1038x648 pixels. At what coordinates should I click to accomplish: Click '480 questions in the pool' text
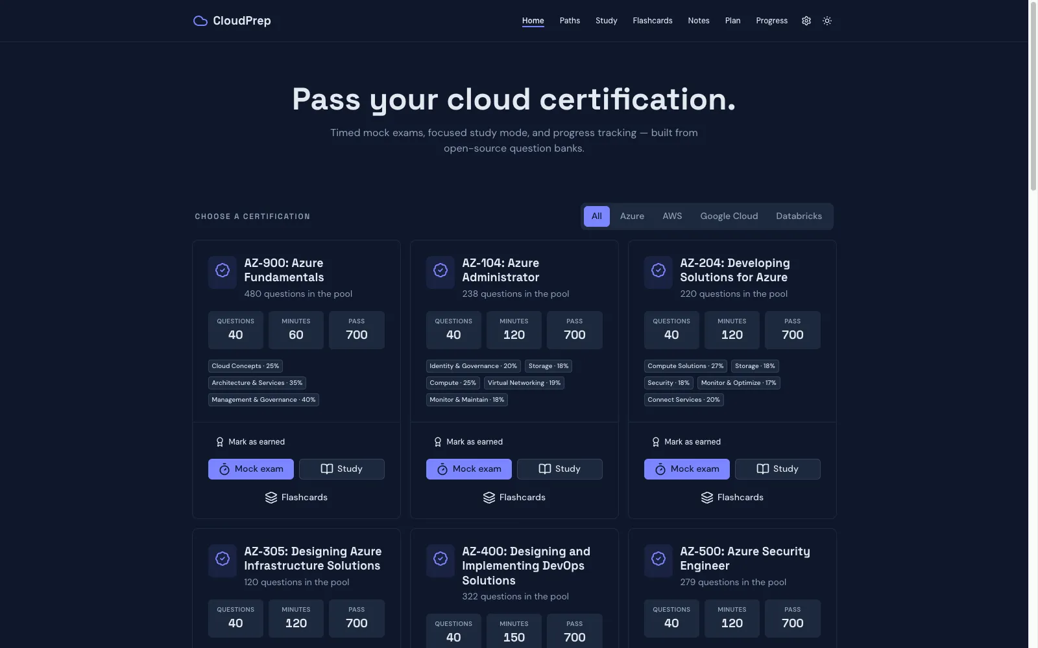pos(298,294)
